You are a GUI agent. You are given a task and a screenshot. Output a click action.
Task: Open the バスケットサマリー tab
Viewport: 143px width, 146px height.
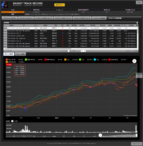coord(26,18)
